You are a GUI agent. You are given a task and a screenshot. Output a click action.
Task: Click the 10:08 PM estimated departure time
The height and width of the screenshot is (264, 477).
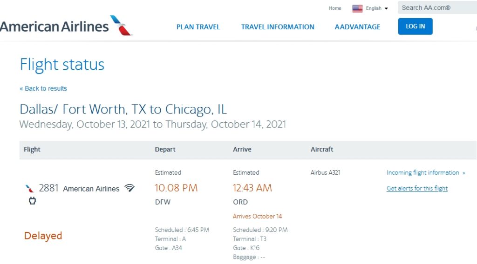point(176,188)
